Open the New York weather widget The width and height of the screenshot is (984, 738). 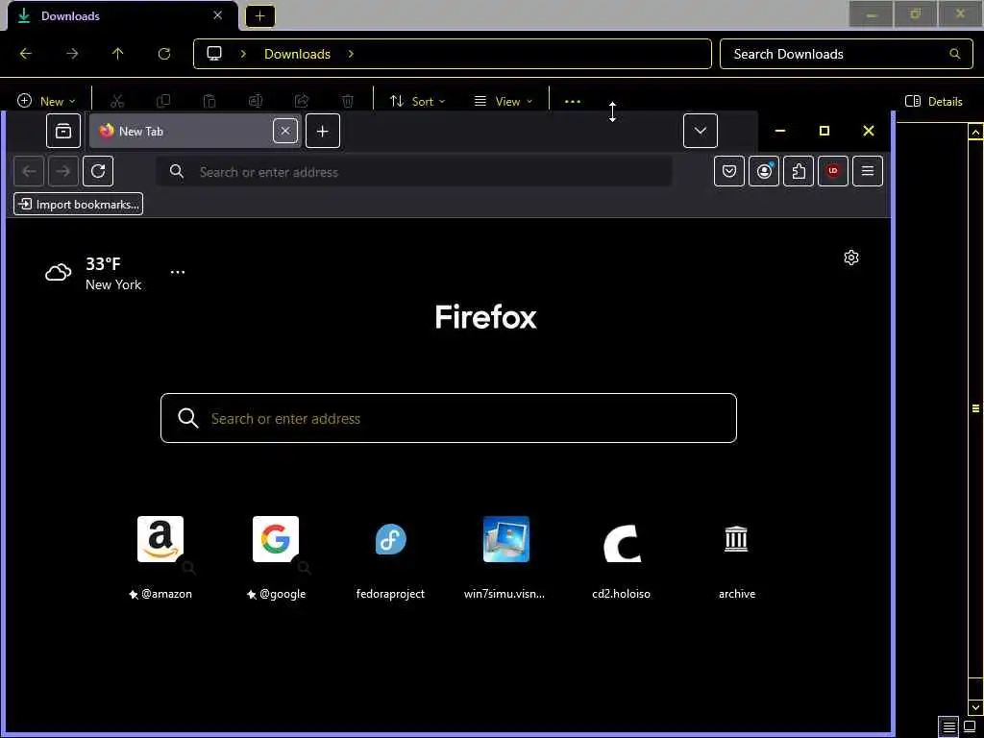pyautogui.click(x=93, y=274)
